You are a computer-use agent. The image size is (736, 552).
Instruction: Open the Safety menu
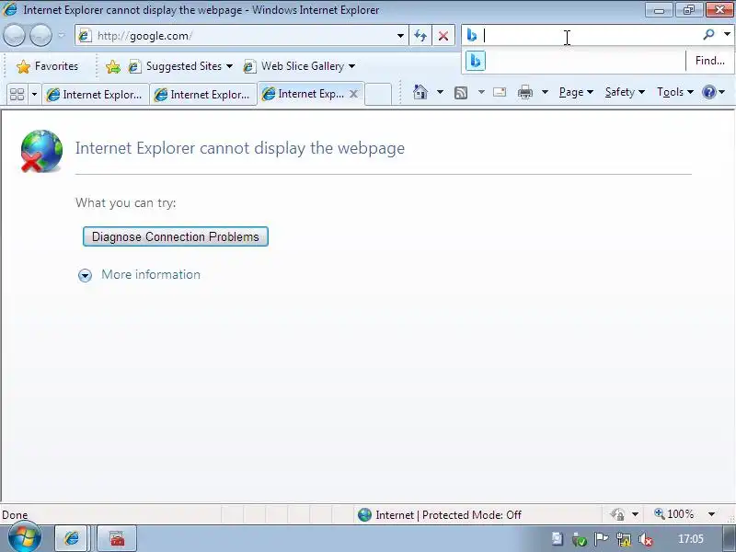(x=625, y=92)
